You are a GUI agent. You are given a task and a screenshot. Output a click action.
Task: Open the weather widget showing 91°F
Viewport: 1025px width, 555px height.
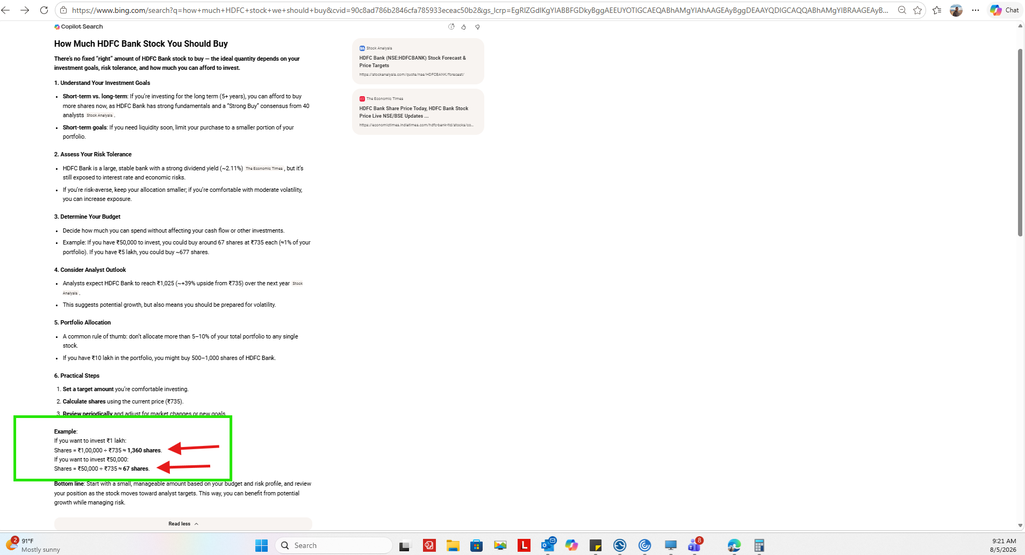[x=33, y=545]
